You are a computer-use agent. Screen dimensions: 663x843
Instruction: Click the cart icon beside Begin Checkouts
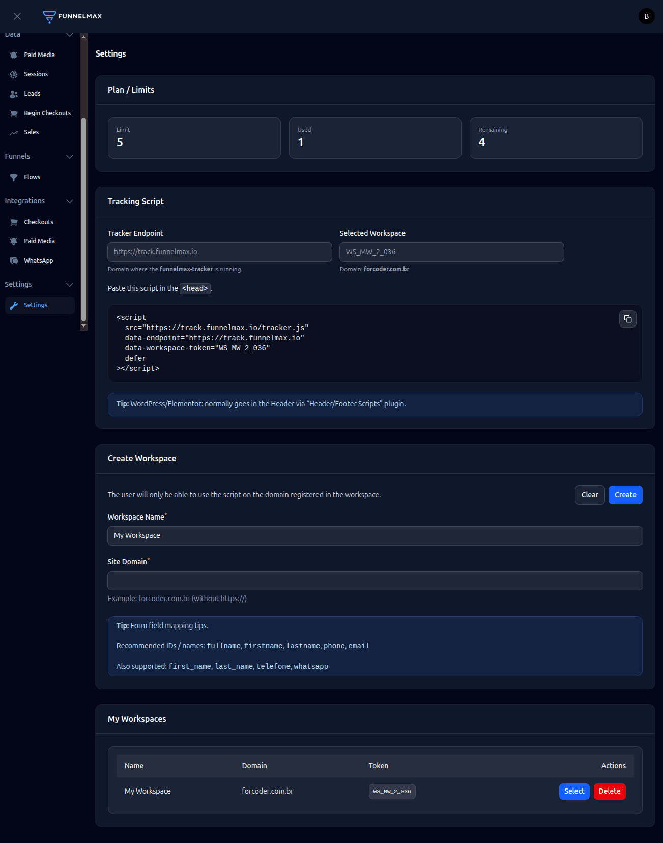[14, 113]
